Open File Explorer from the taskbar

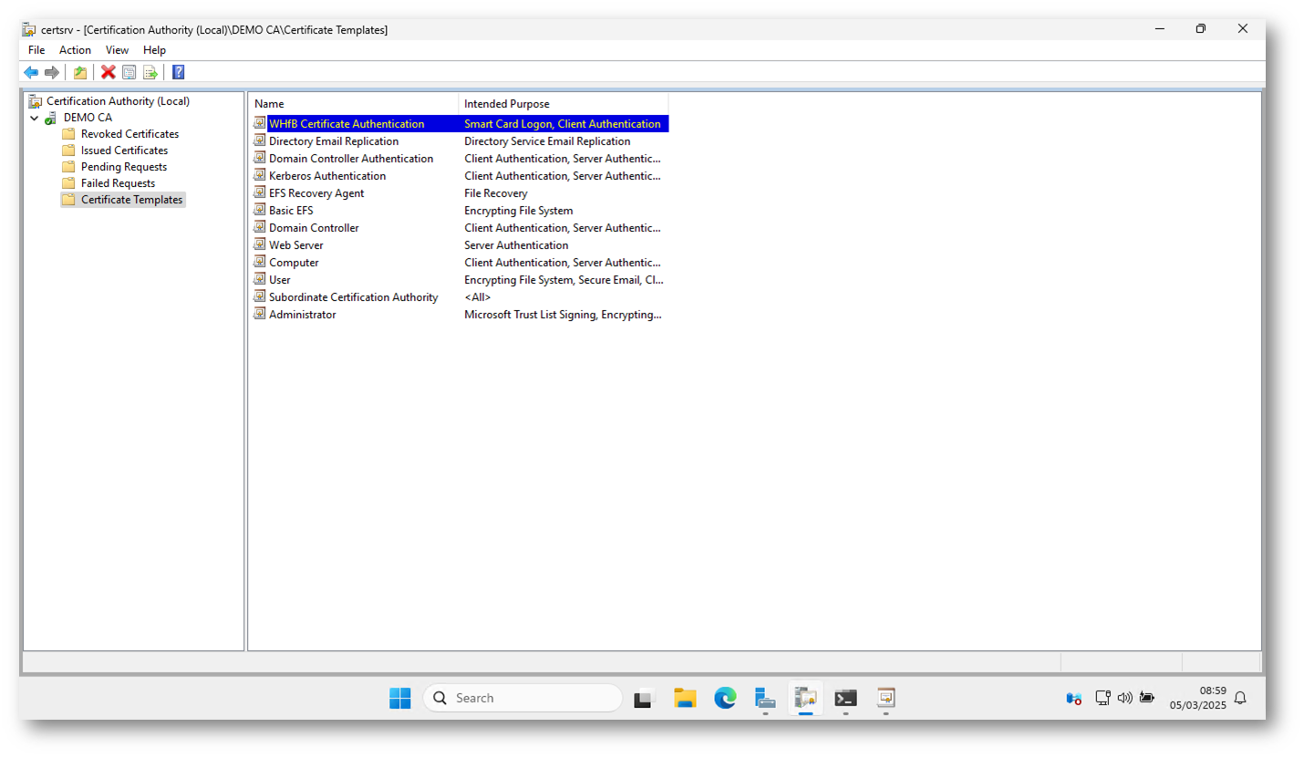click(686, 699)
